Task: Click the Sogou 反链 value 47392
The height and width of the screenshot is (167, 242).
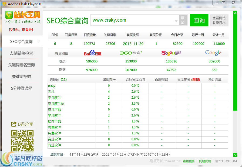Action: coord(171,70)
